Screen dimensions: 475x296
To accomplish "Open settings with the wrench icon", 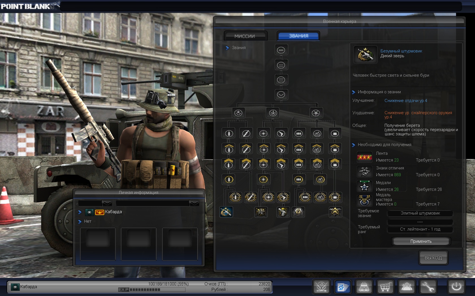I will coord(428,287).
